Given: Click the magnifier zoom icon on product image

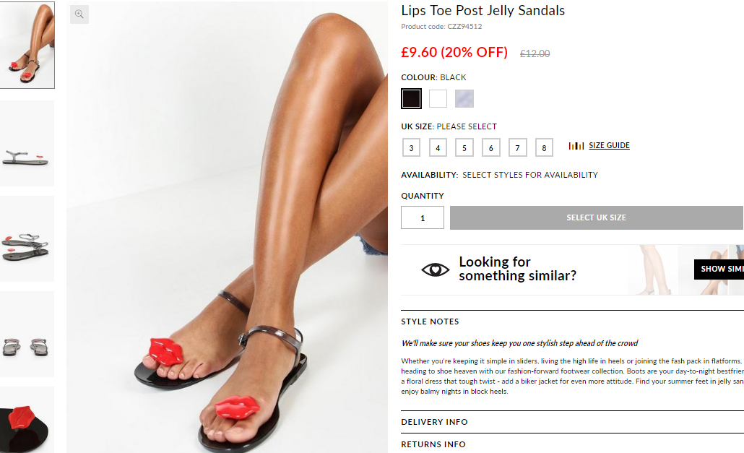Looking at the screenshot, I should 79,14.
